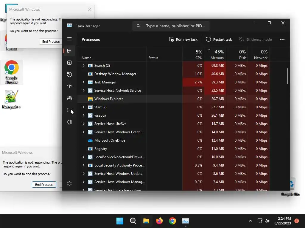
Task: Open Firefox from the taskbar
Action: tap(159, 221)
